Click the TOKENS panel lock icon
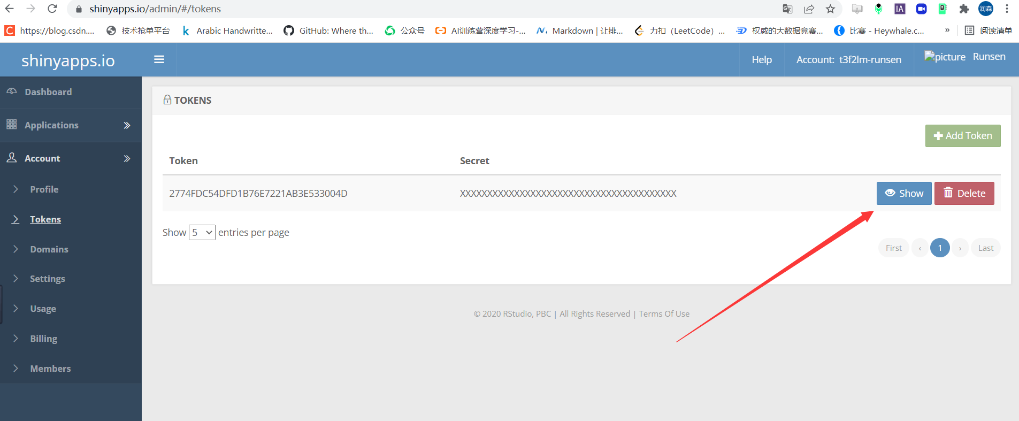 pos(167,99)
